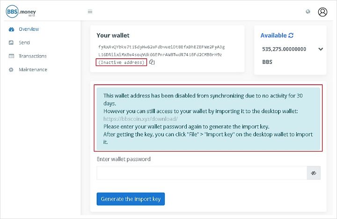This screenshot has height=219, width=337.
Task: Copy the wallet address with copy icon
Action: [152, 62]
